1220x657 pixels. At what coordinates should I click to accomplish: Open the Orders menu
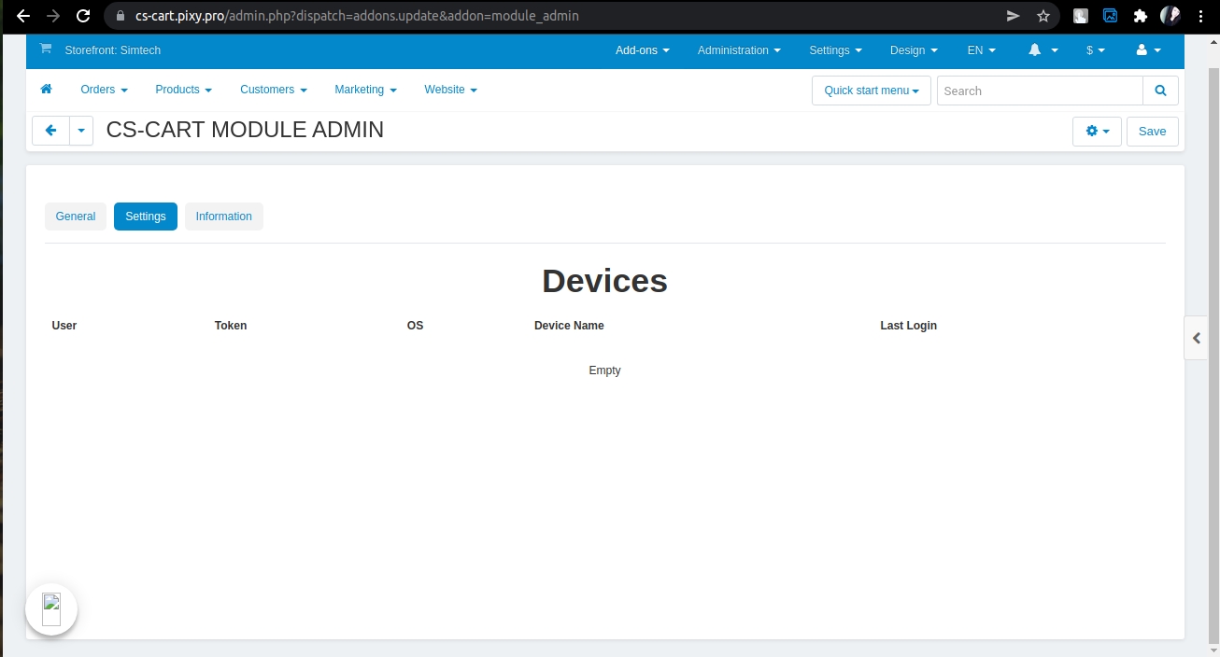[104, 90]
